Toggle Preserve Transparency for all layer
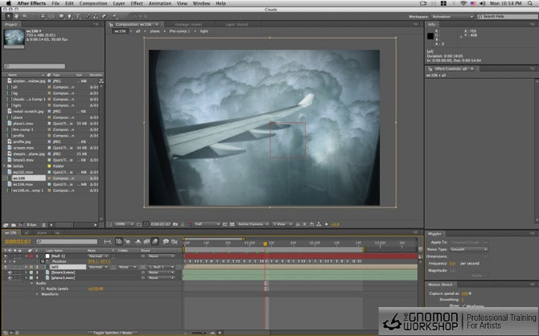 coord(113,267)
